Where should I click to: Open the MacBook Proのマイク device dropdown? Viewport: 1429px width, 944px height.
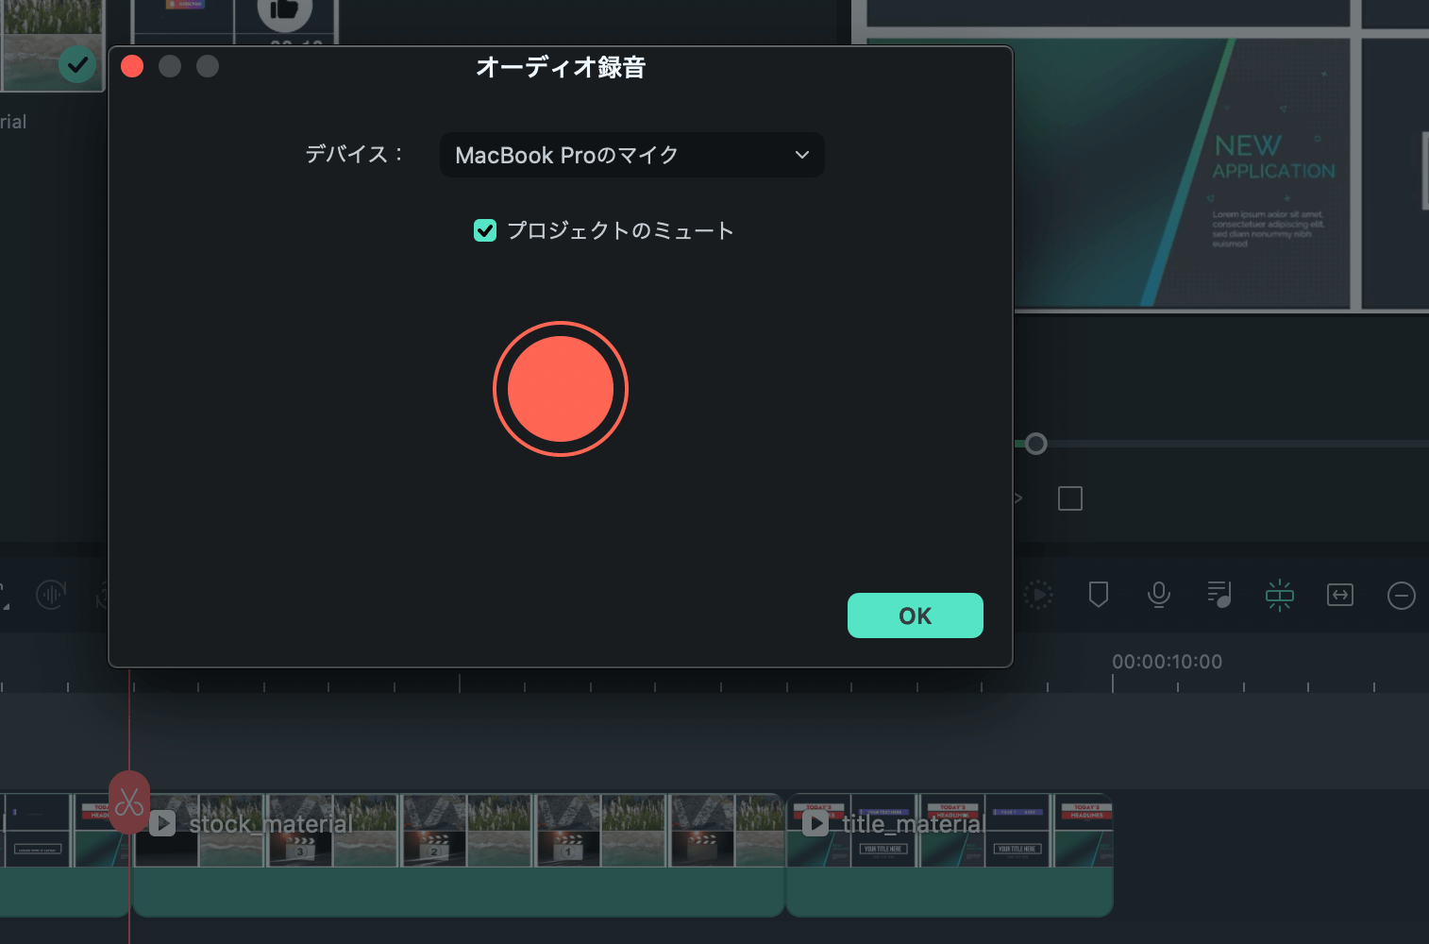pos(630,155)
